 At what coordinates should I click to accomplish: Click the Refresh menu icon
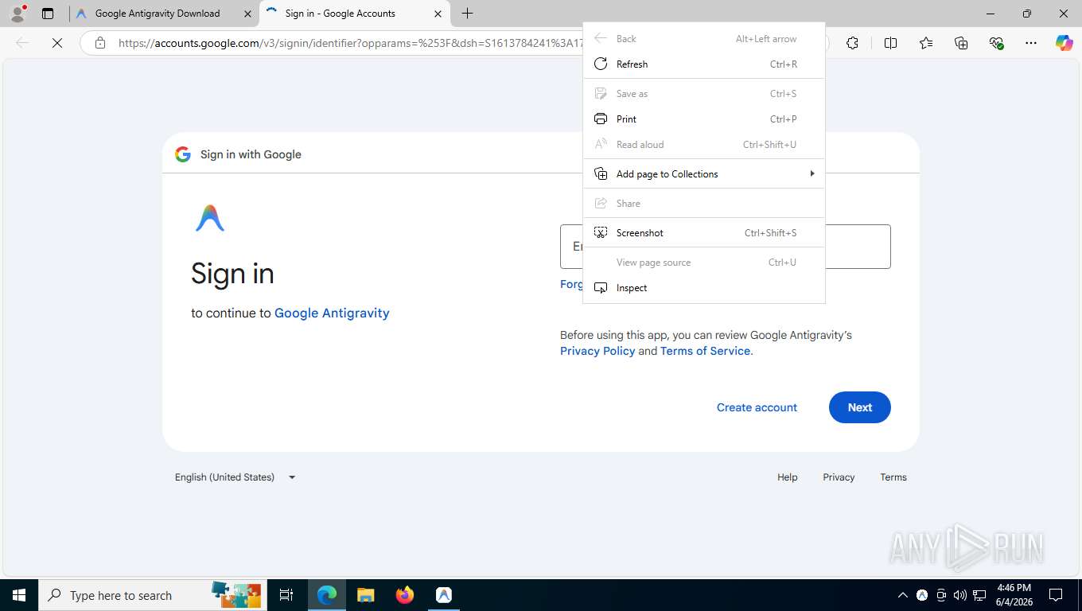tap(601, 64)
